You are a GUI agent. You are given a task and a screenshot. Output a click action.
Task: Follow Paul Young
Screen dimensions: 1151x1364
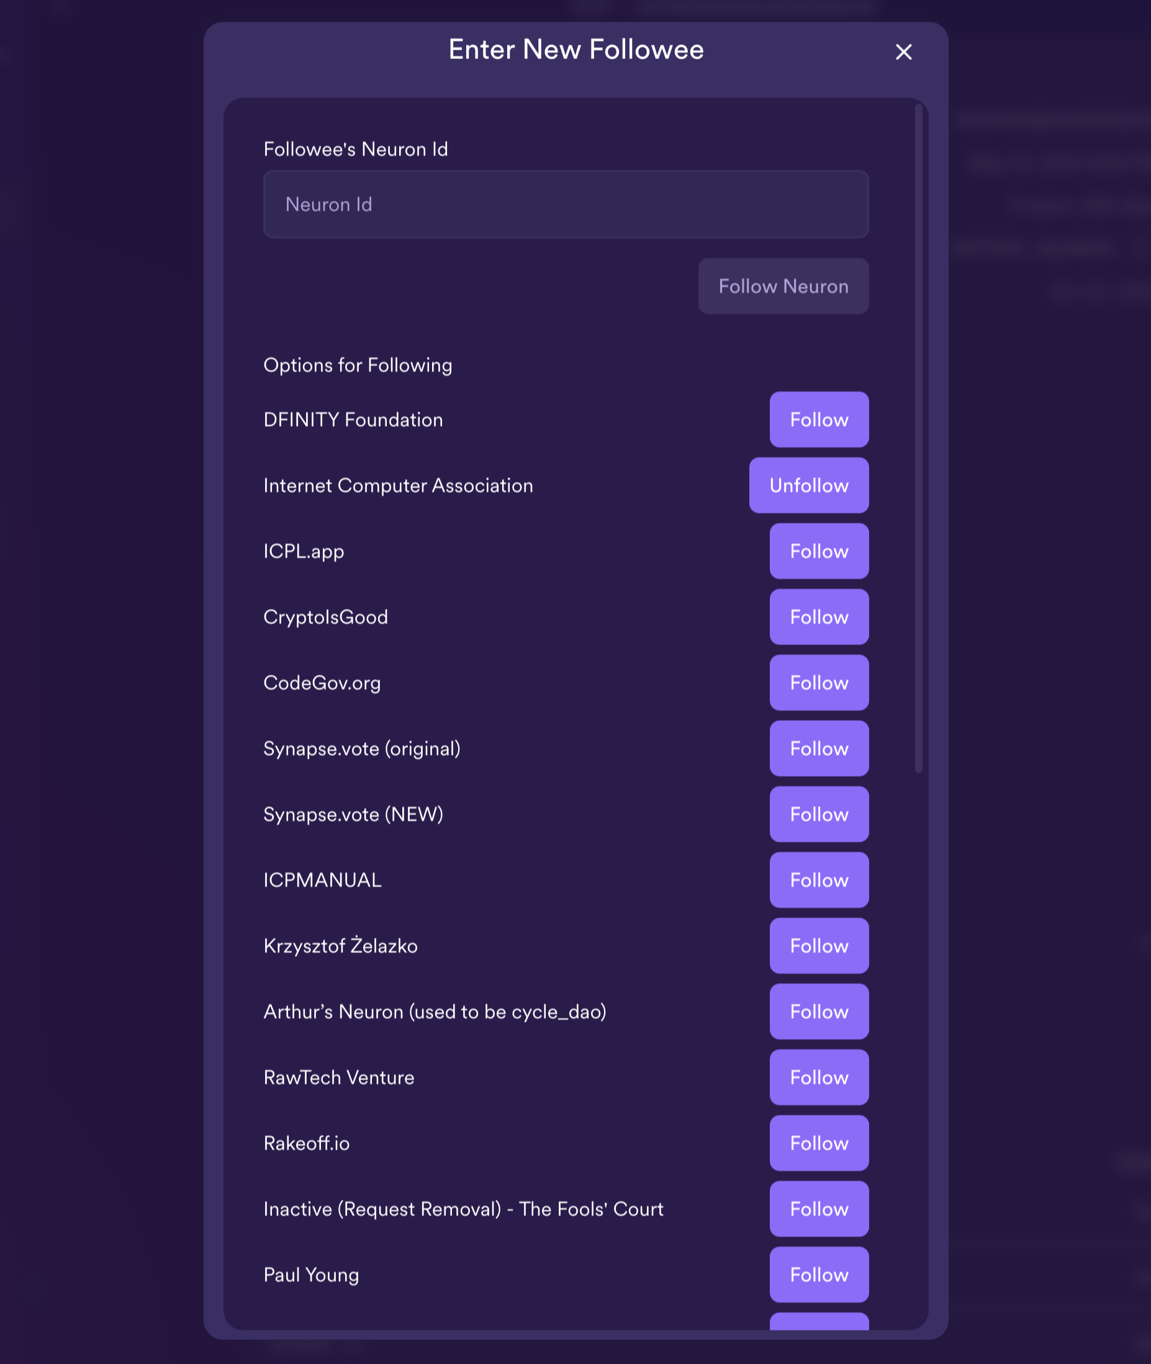(x=819, y=1275)
